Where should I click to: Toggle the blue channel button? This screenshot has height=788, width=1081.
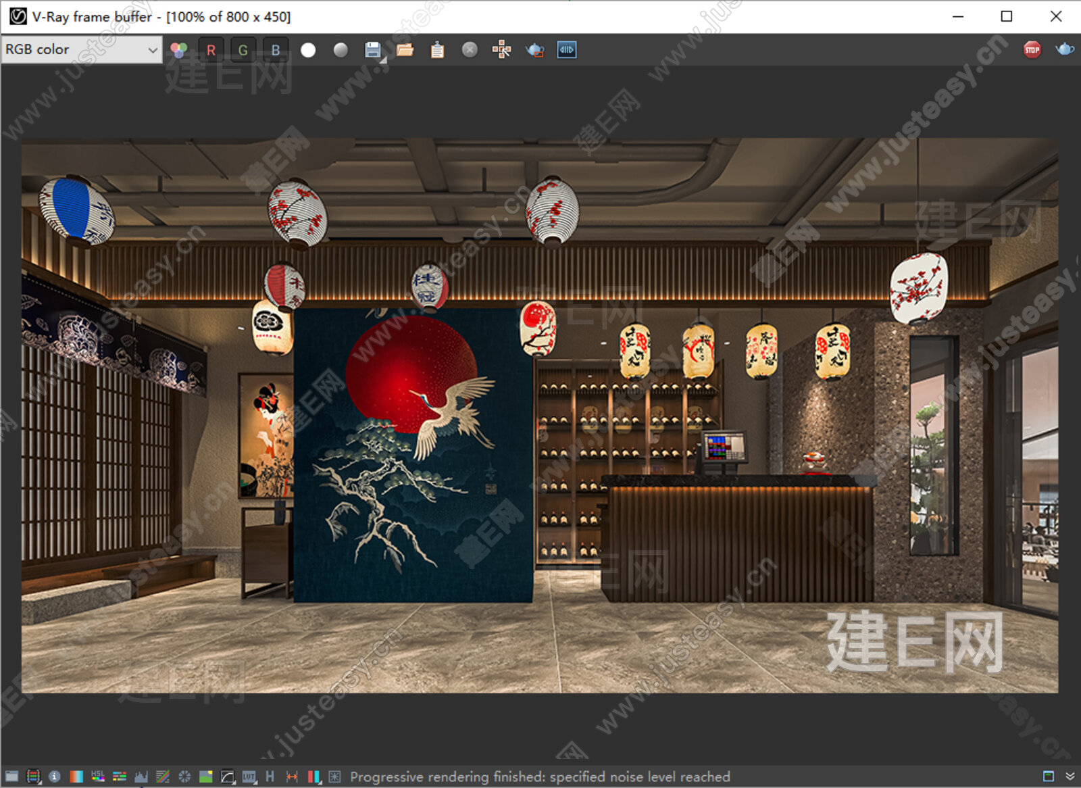pos(276,49)
